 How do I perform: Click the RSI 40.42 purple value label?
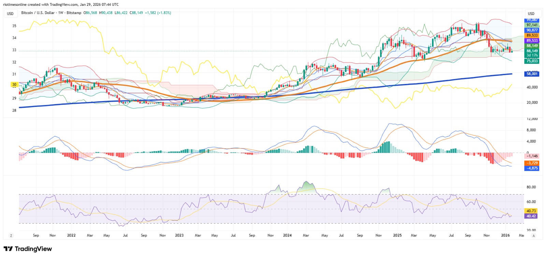click(x=531, y=216)
